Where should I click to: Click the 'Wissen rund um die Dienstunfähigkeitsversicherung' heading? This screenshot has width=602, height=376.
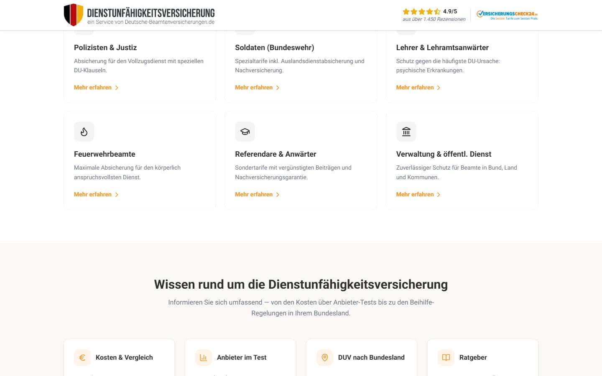[301, 284]
